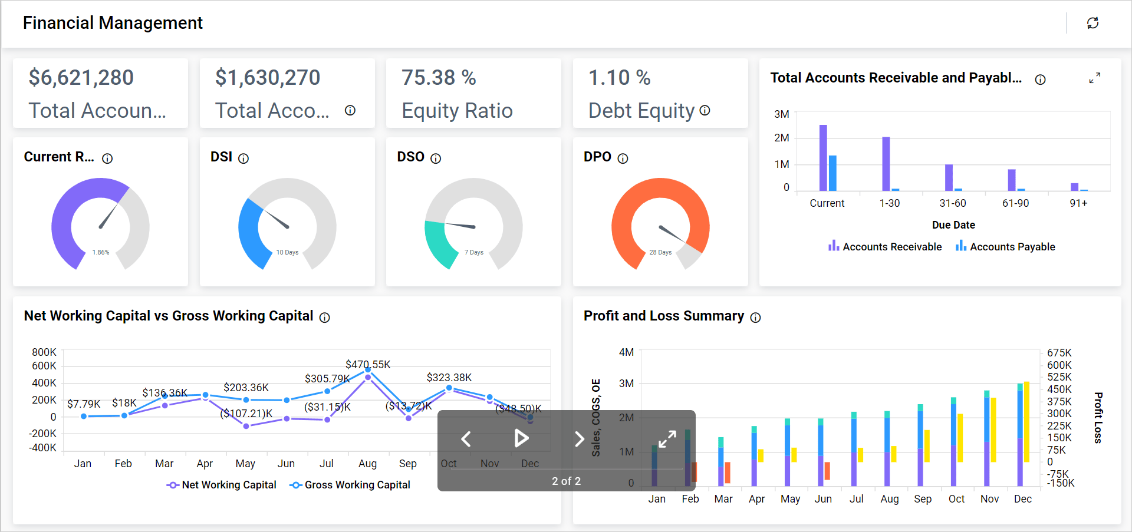The width and height of the screenshot is (1132, 532).
Task: Maximize the Accounts Receivable and Payable chart
Action: [x=1095, y=78]
